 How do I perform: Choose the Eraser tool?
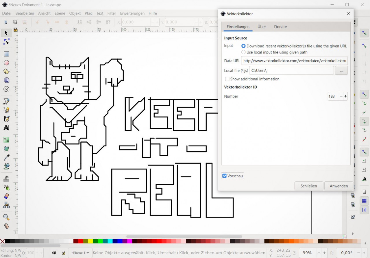tap(6, 196)
